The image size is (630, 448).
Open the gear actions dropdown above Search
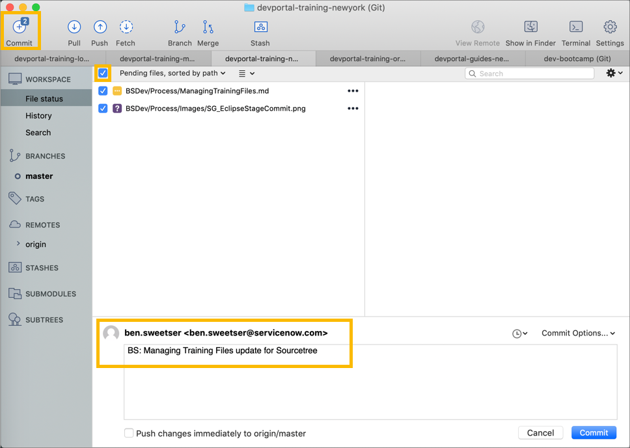tap(612, 73)
